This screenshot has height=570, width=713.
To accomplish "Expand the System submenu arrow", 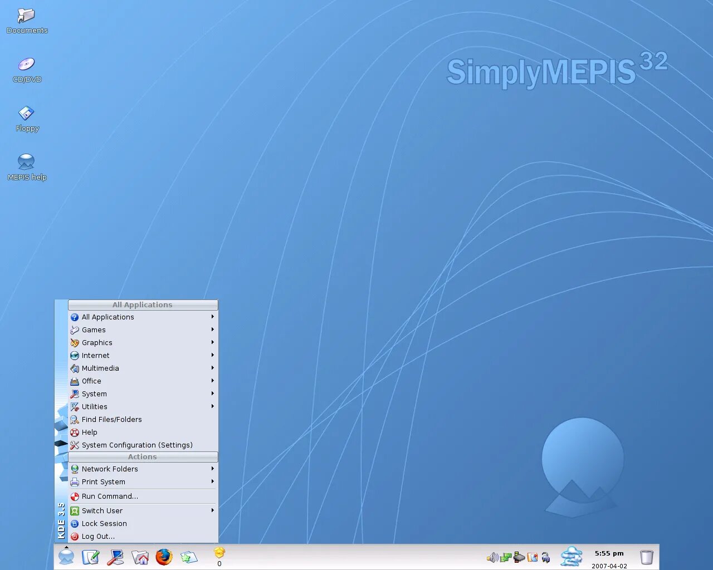I will 213,394.
